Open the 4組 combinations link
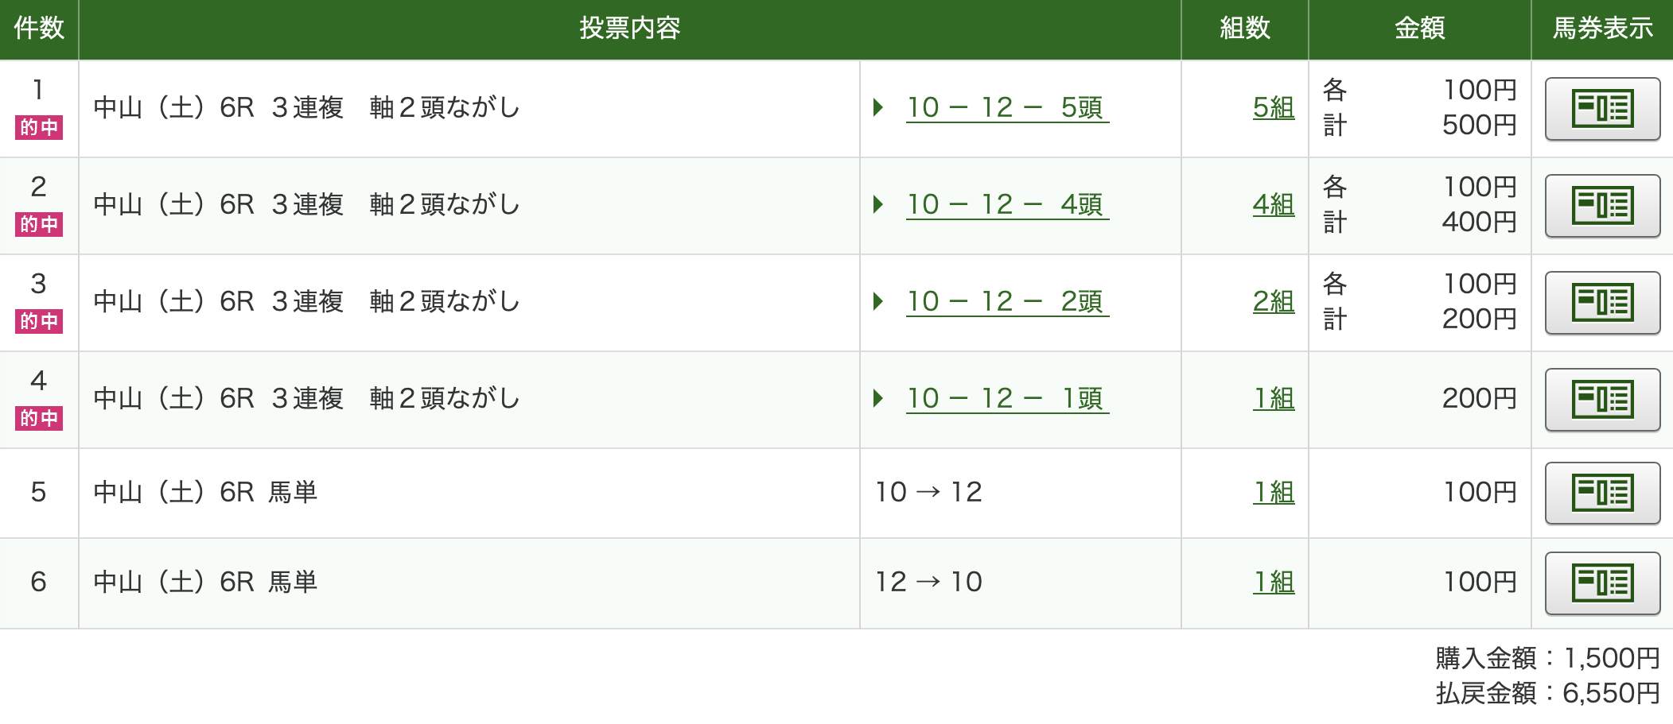1673x724 pixels. click(x=1273, y=204)
